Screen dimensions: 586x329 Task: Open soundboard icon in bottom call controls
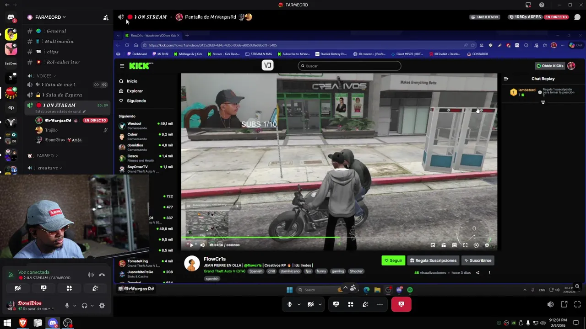click(365, 304)
